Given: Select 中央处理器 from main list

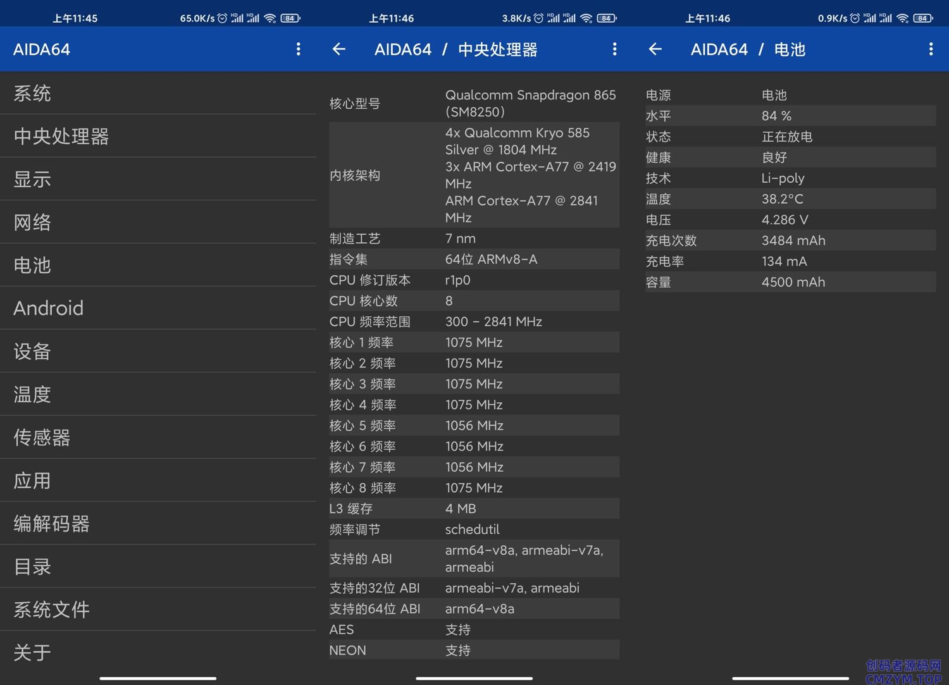Looking at the screenshot, I should pyautogui.click(x=158, y=137).
